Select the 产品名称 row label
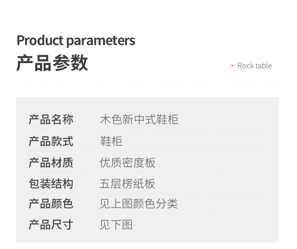 51,120
